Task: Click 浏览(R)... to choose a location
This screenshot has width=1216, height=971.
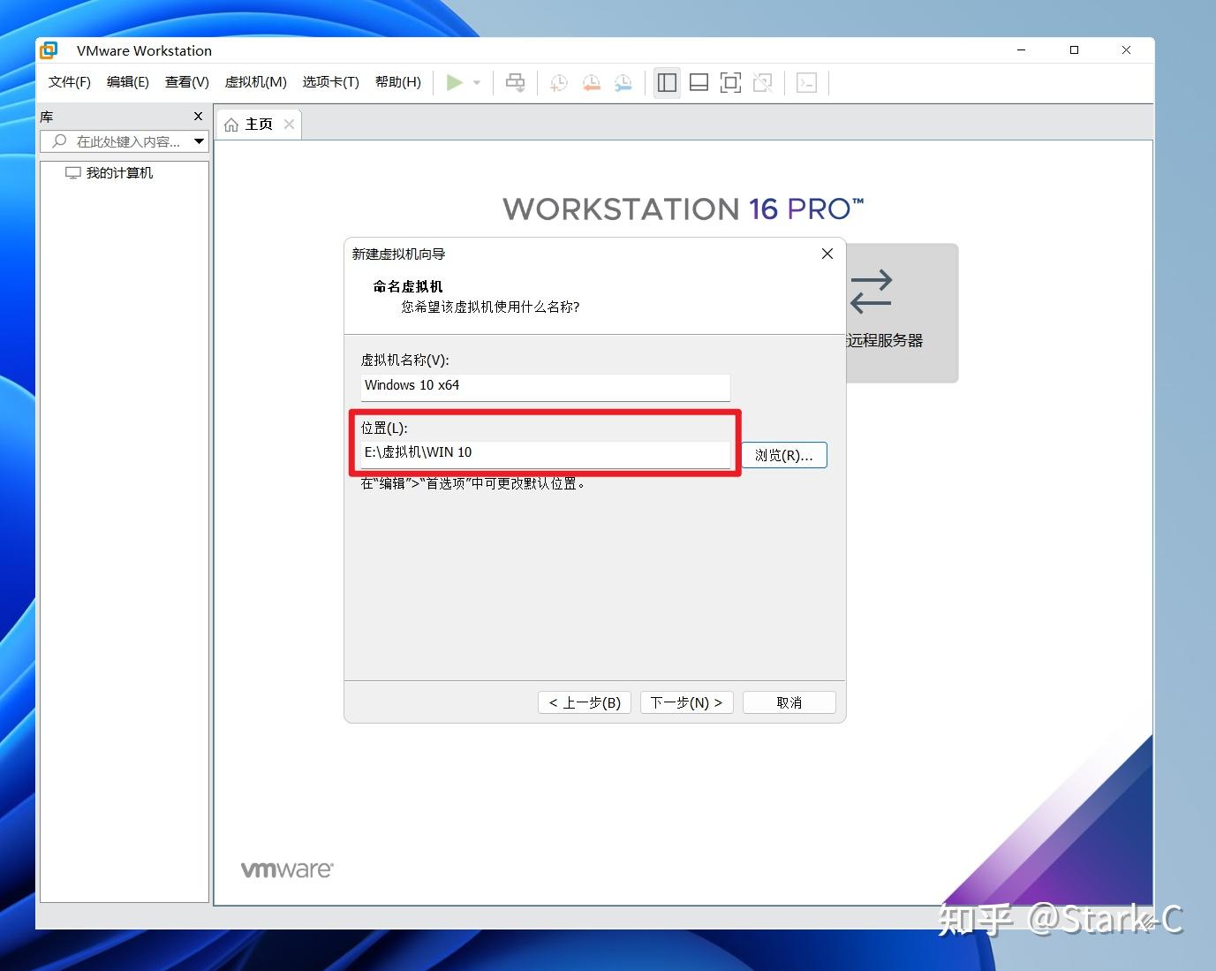Action: (x=784, y=455)
